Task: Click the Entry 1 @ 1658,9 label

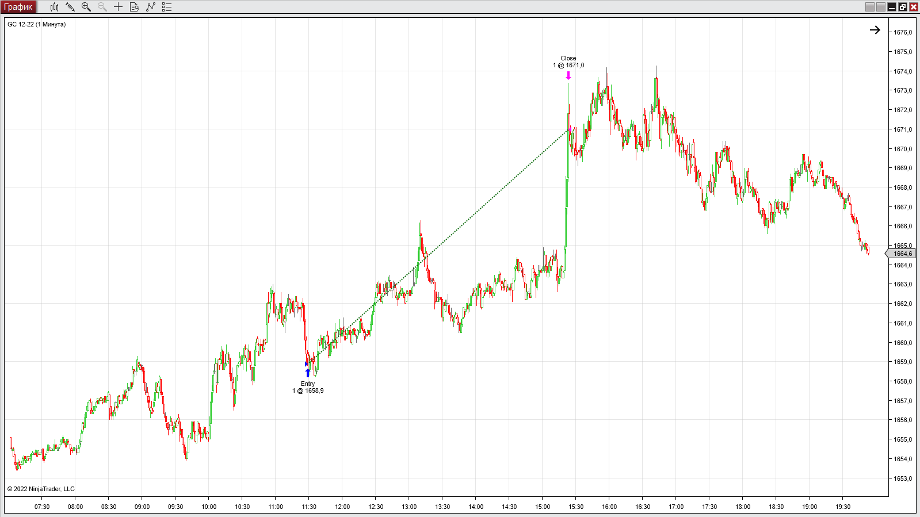Action: point(308,387)
